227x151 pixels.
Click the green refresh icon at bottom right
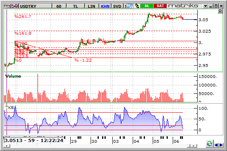[209, 144]
